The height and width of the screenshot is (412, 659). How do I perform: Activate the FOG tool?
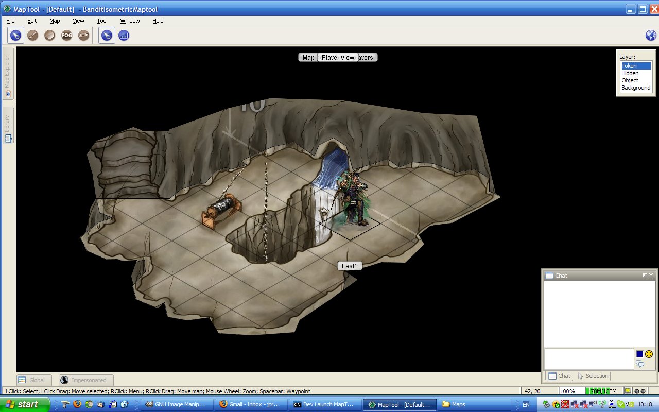tap(66, 36)
